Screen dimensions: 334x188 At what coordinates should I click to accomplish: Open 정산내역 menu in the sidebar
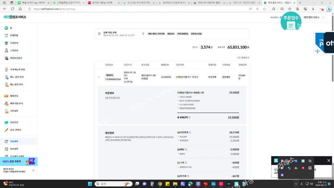click(14, 149)
